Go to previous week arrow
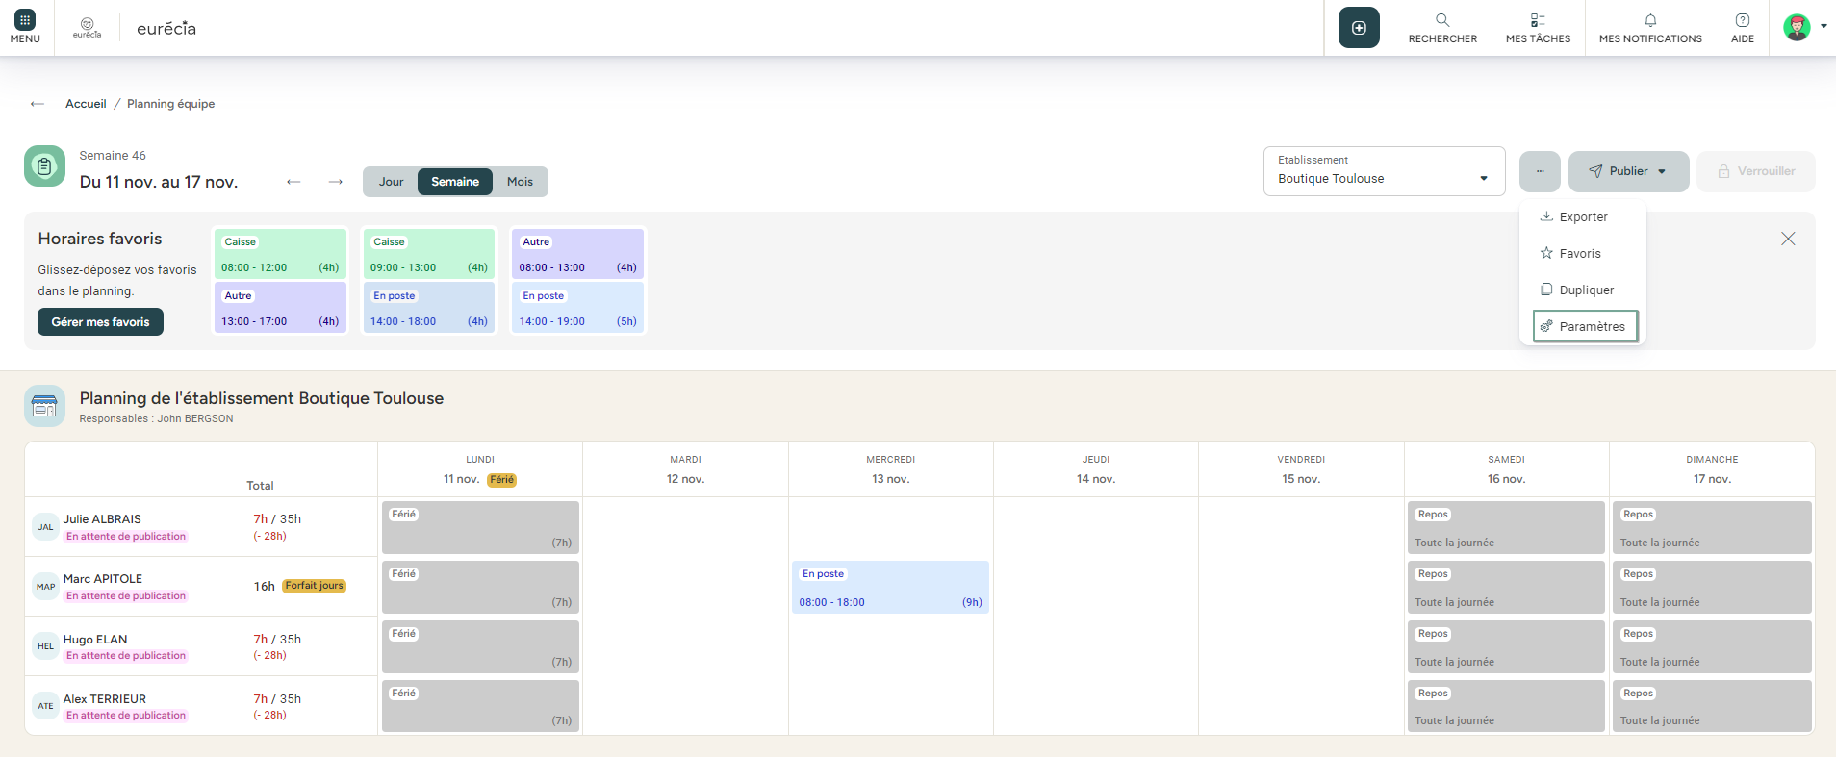Viewport: 1836px width, 757px height. point(293,182)
